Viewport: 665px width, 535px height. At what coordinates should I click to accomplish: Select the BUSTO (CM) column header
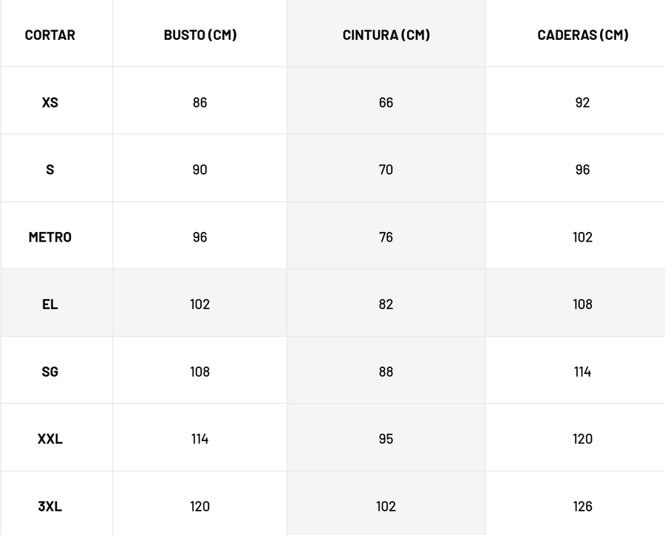(x=200, y=35)
